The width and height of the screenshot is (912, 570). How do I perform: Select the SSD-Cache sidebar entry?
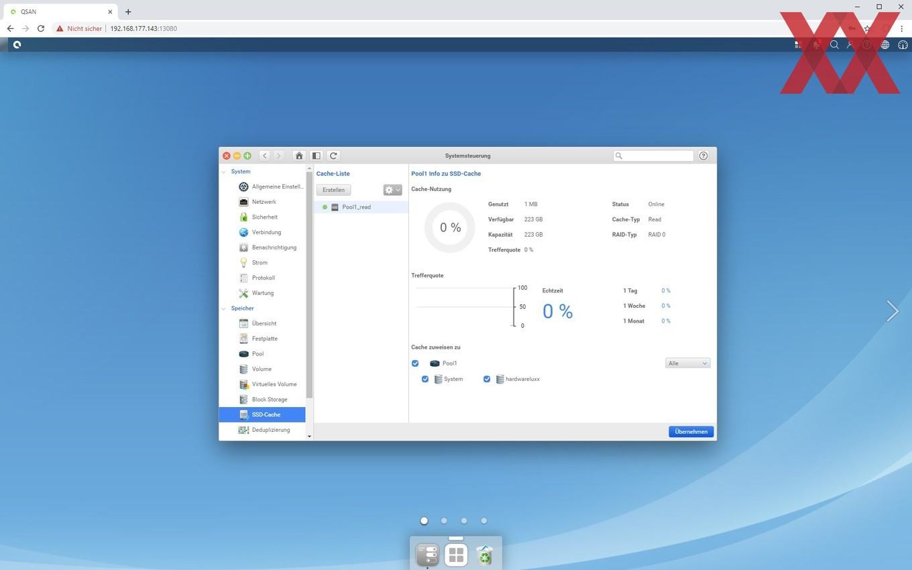pyautogui.click(x=262, y=414)
